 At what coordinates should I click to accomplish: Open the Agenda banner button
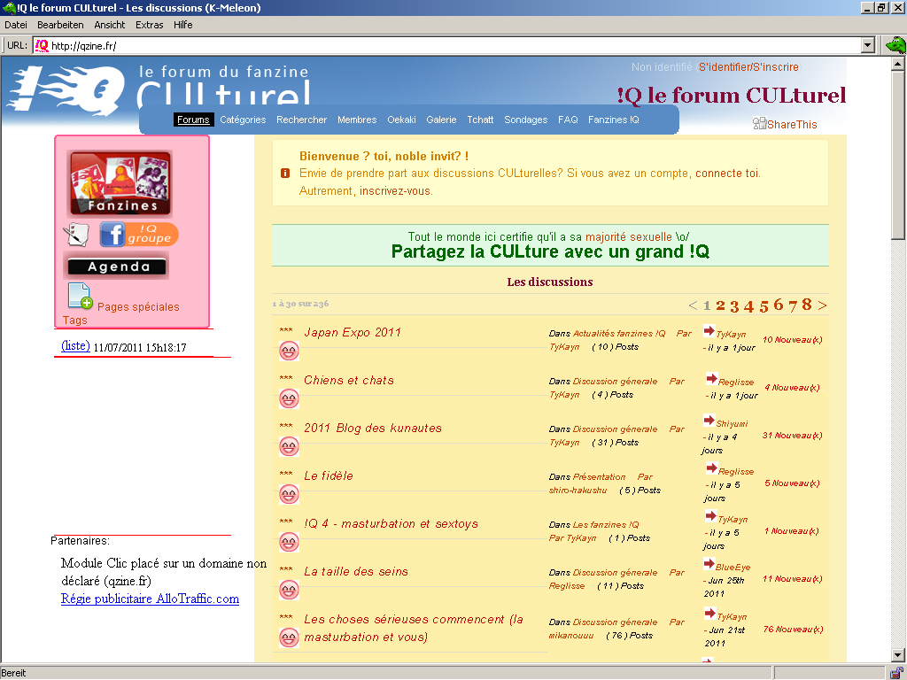tap(116, 266)
